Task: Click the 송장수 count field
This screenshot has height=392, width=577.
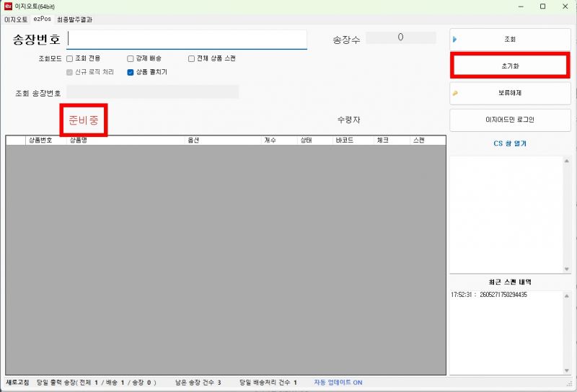Action: (401, 37)
